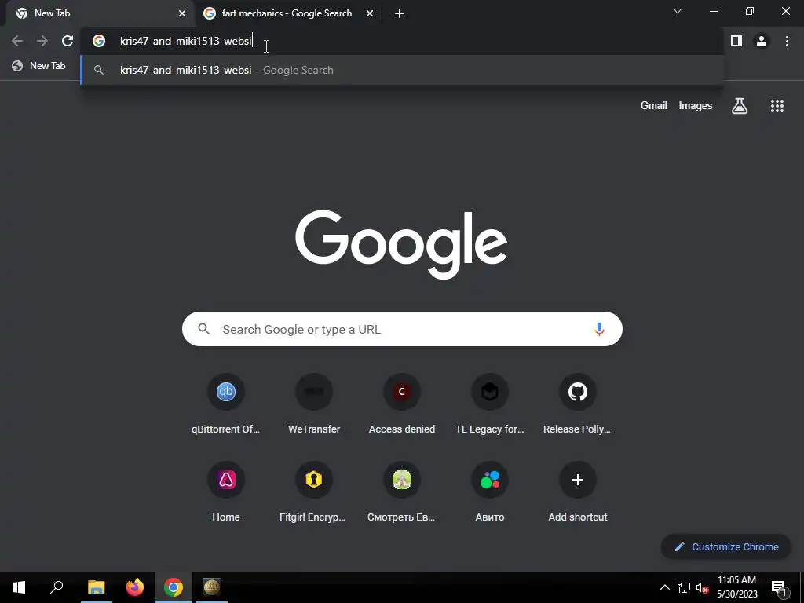804x603 pixels.
Task: Go back using the back arrow
Action: click(17, 41)
